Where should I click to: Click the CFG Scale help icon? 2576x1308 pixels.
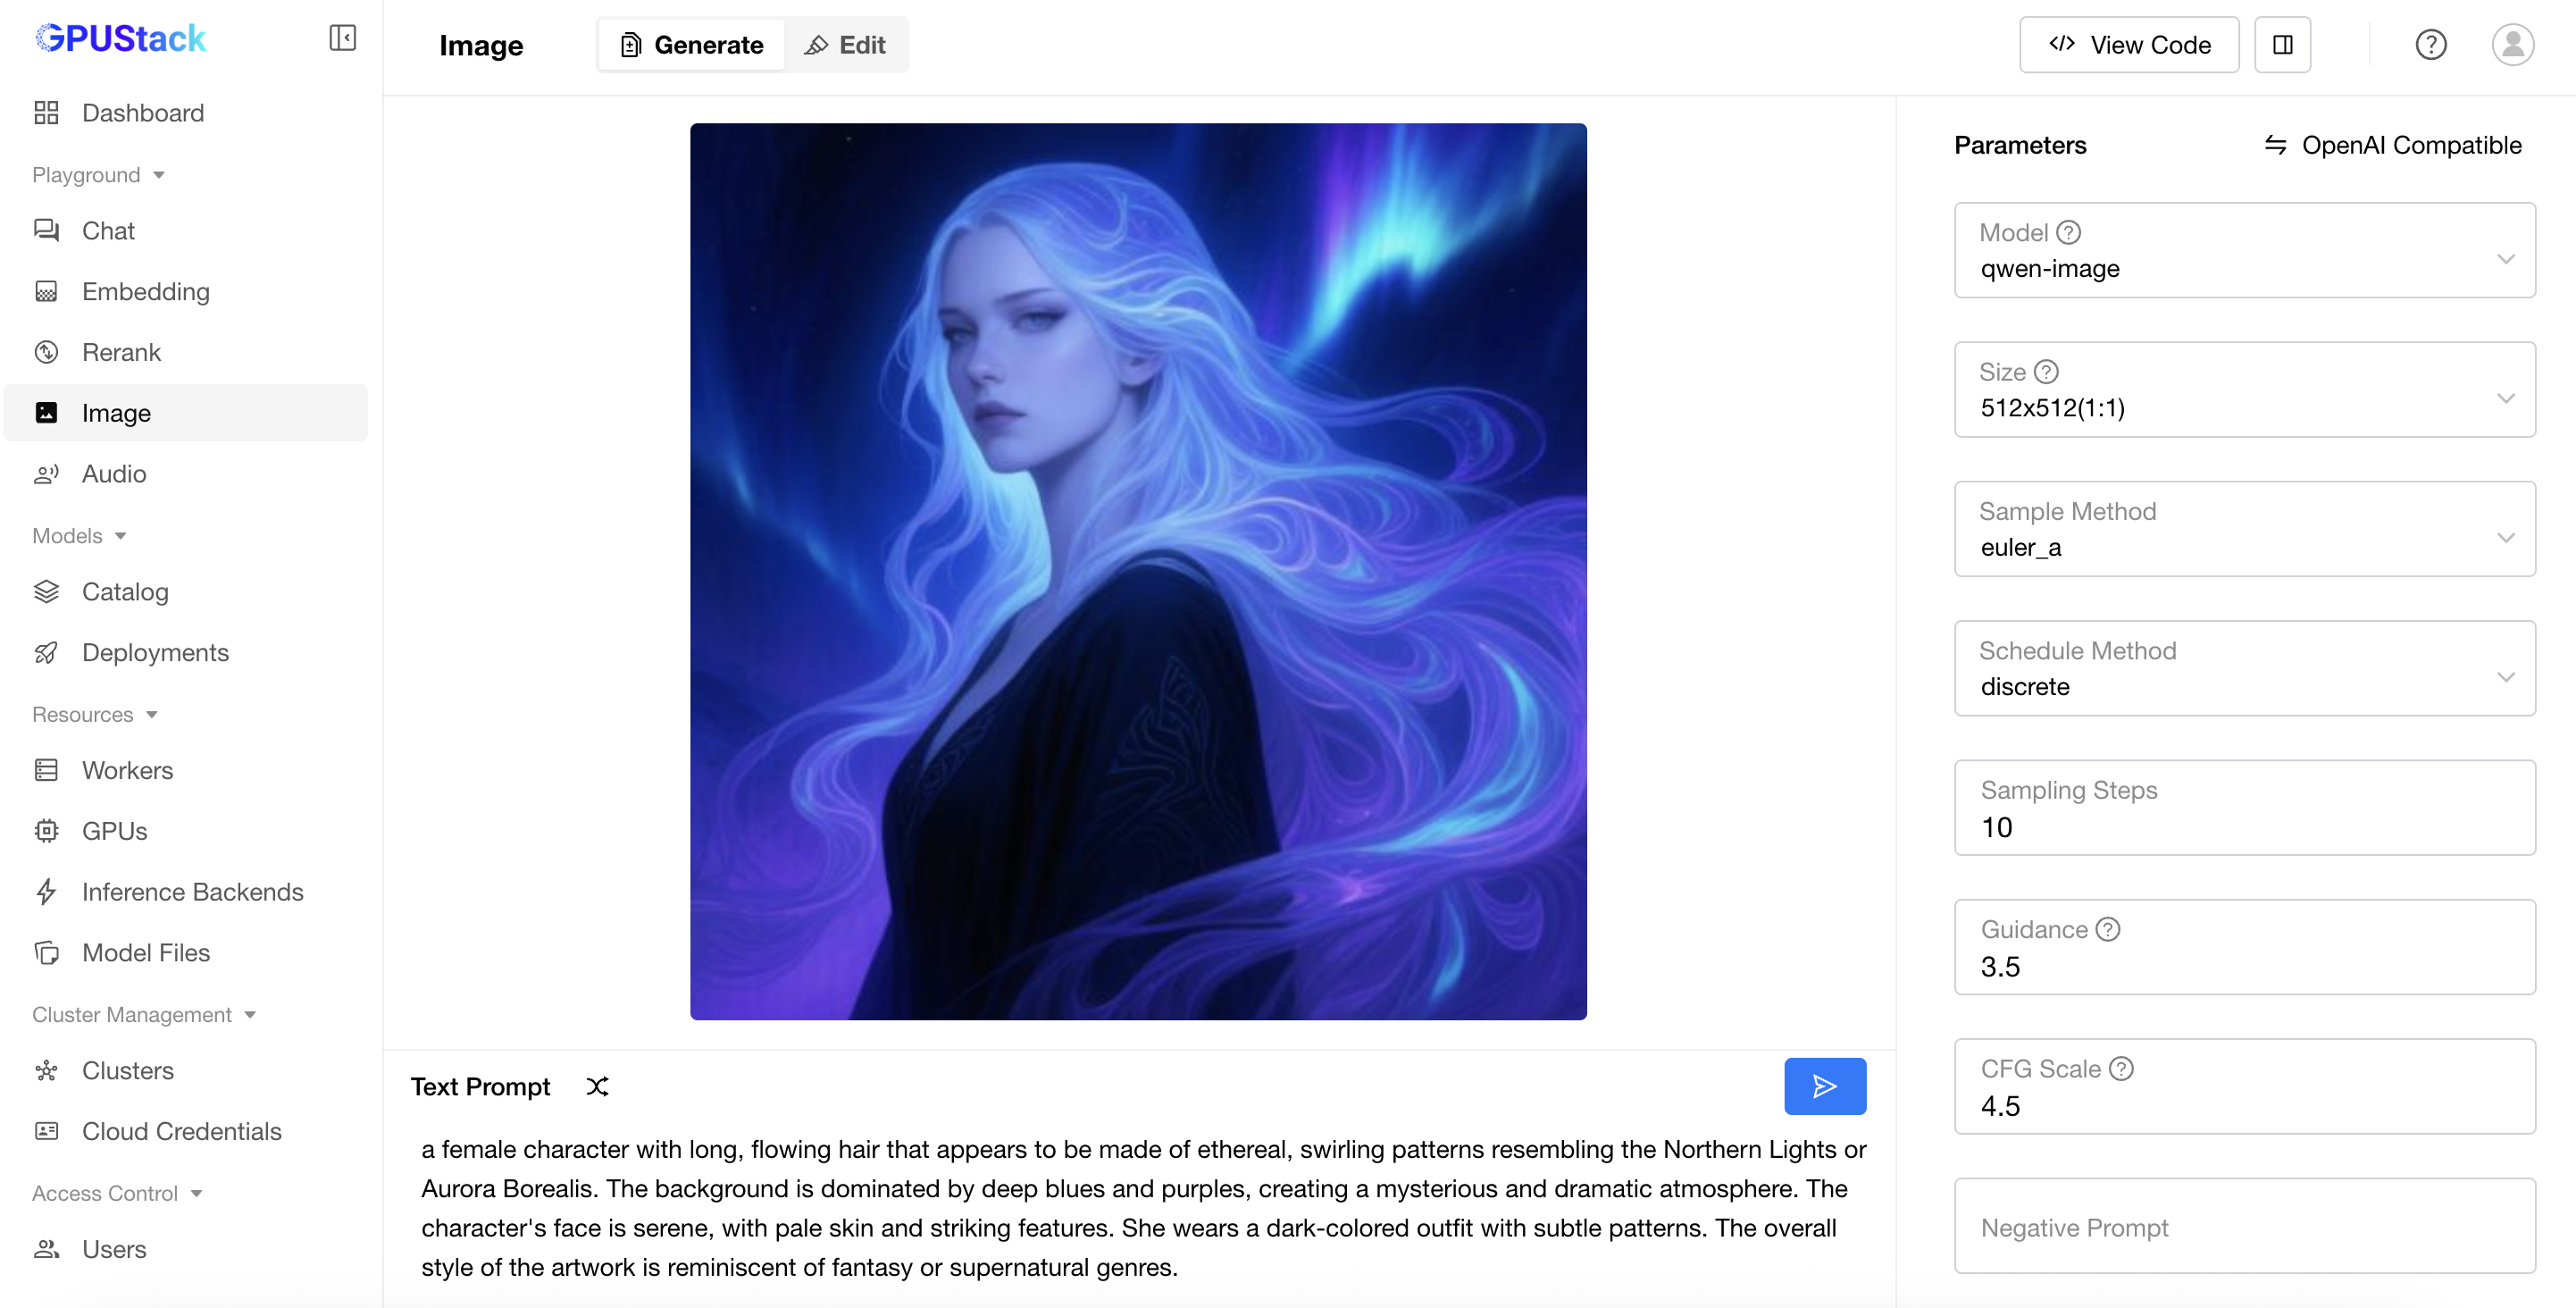pyautogui.click(x=2121, y=1068)
